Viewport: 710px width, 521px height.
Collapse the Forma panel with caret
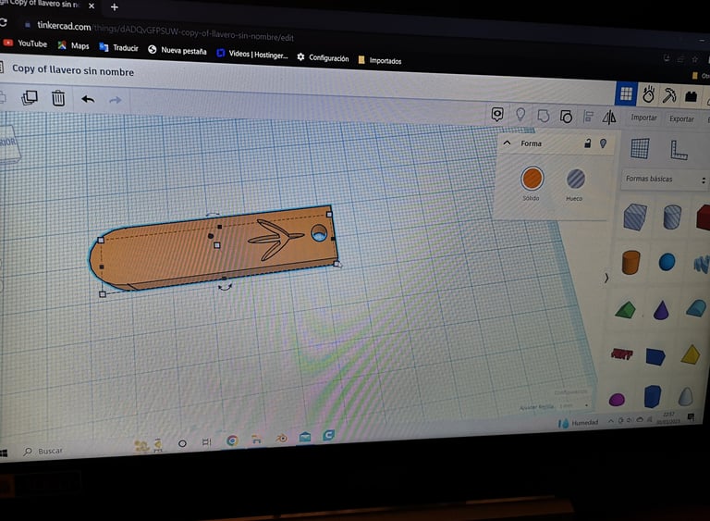click(508, 143)
